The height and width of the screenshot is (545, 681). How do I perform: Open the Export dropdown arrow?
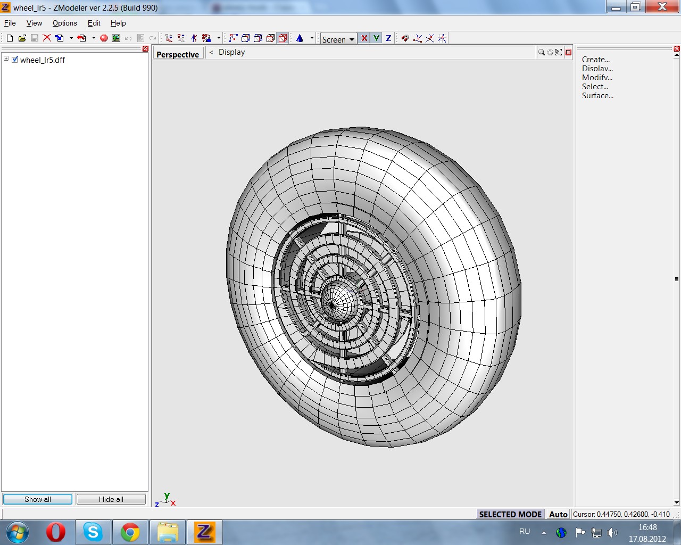[94, 38]
